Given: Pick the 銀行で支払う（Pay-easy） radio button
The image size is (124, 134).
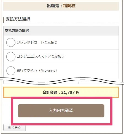Looking at the screenshot, I should pos(11,71).
